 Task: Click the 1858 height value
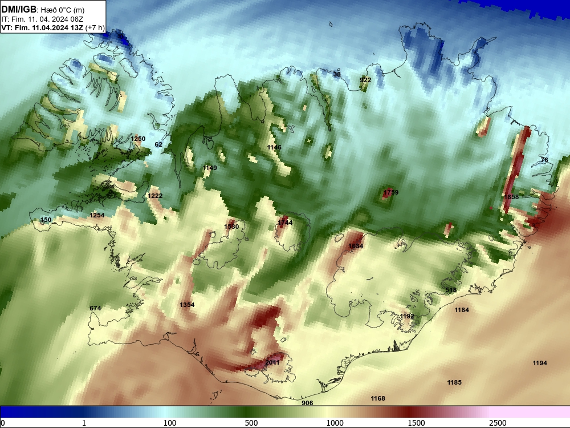click(511, 196)
